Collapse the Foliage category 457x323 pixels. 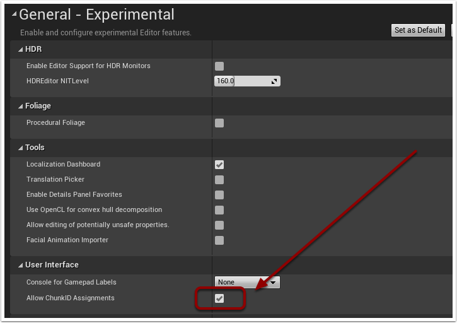click(20, 106)
